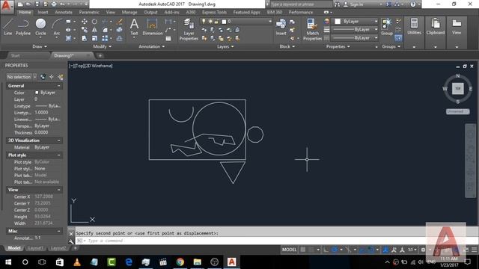Click Match Properties tool

(312, 29)
